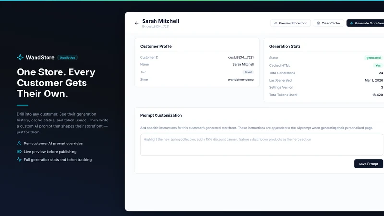Click the 'Mar 9, 2026' last generated date
Screen dimensions: 384x216
point(373,80)
